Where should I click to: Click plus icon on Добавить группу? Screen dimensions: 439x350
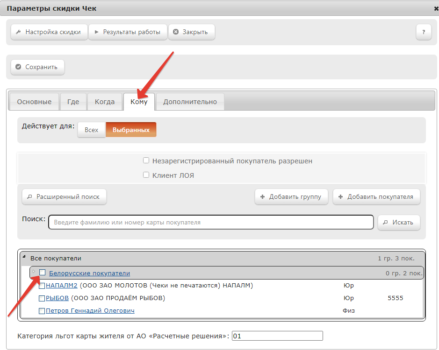(262, 197)
